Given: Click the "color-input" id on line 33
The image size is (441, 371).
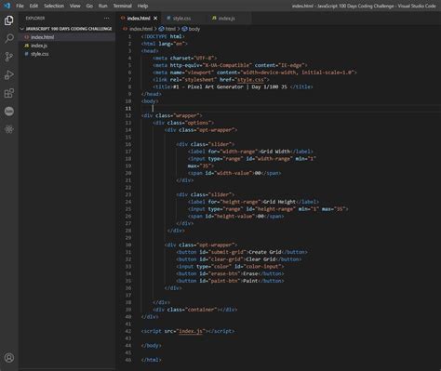Looking at the screenshot, I should (263, 266).
